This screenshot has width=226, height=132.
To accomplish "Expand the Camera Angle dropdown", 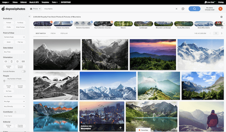I will point(14,37).
